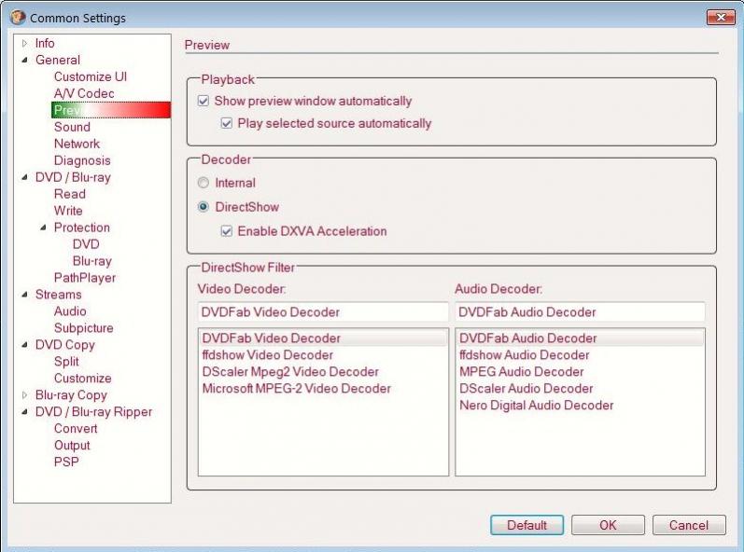This screenshot has width=744, height=552.
Task: Select Subpicture under Streams
Action: tap(83, 328)
